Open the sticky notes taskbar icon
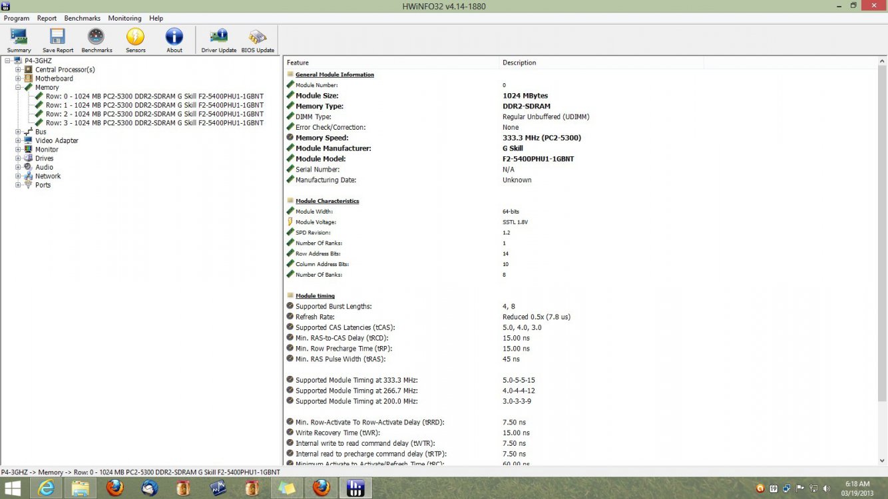The width and height of the screenshot is (888, 499). point(287,488)
